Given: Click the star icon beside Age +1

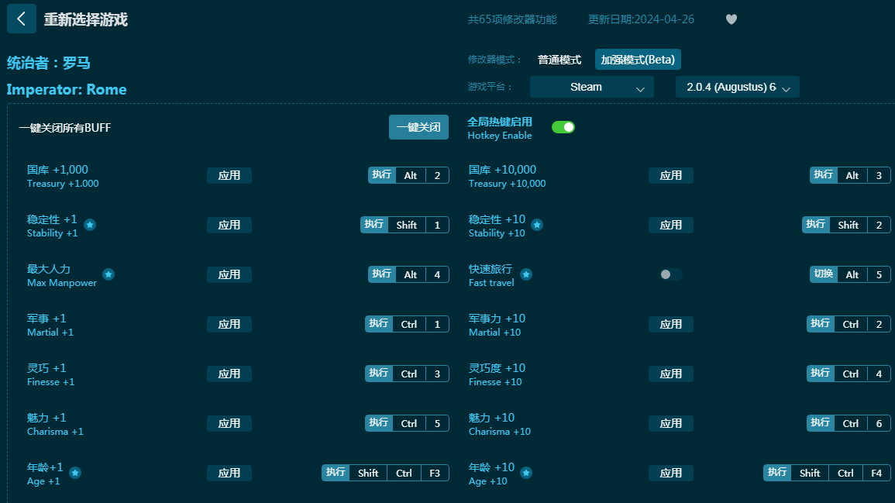Looking at the screenshot, I should tap(74, 473).
